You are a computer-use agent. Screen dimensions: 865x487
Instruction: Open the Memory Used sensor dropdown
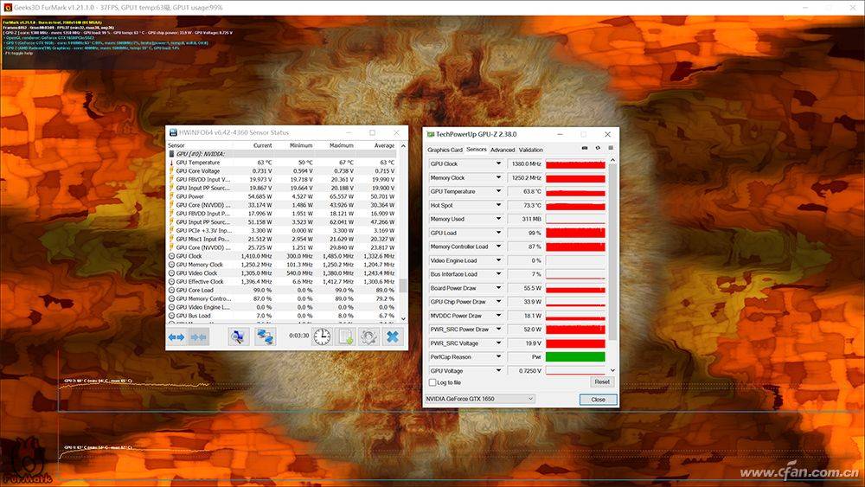coord(498,219)
